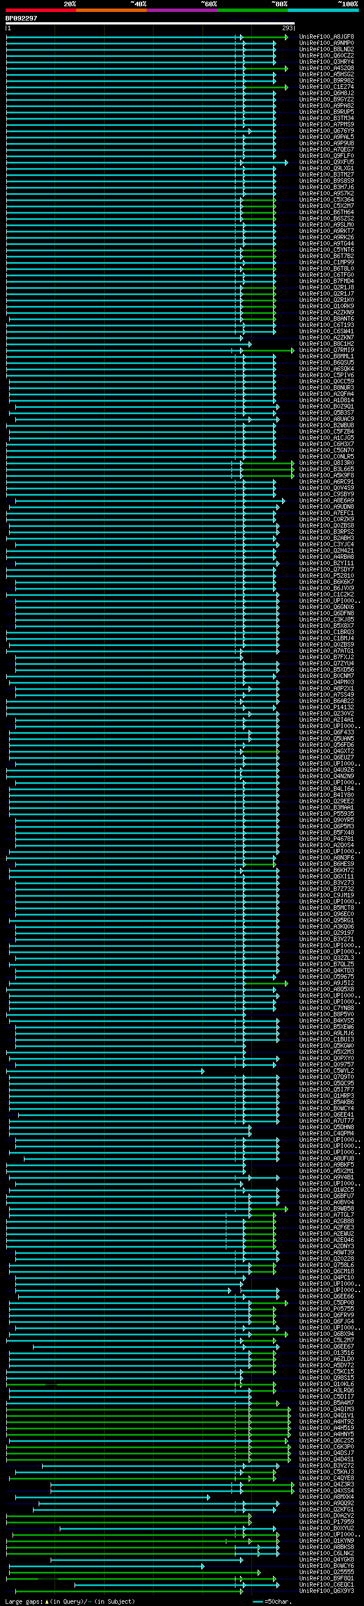Select label UniRef100_A5K9F8
This screenshot has height=1606, width=364.
(326, 475)
